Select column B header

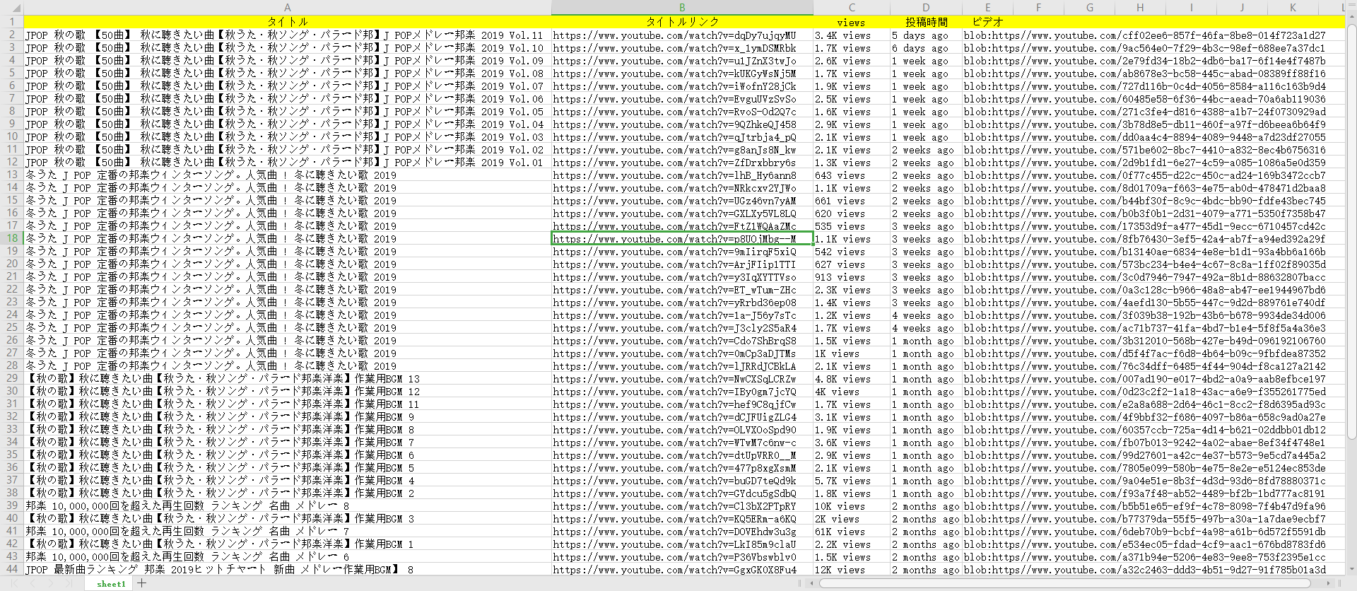click(681, 8)
